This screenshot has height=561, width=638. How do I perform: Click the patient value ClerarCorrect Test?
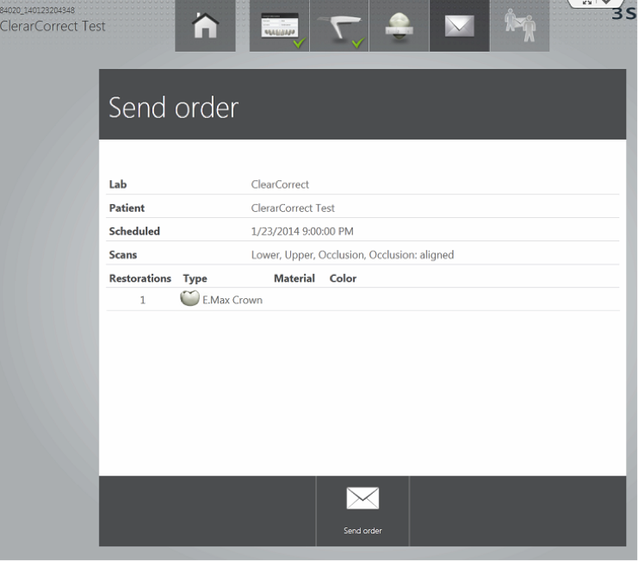[x=293, y=208]
